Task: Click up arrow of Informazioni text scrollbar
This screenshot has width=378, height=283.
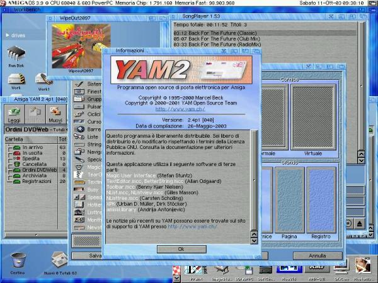Action: [254, 235]
